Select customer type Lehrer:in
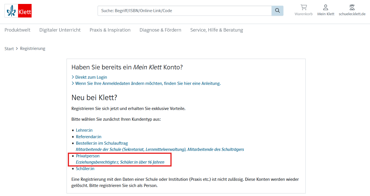Screen dimensions: 370x196 point(84,130)
